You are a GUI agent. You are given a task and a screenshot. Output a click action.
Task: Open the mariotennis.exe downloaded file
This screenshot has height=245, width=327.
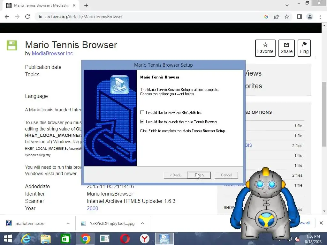30,223
